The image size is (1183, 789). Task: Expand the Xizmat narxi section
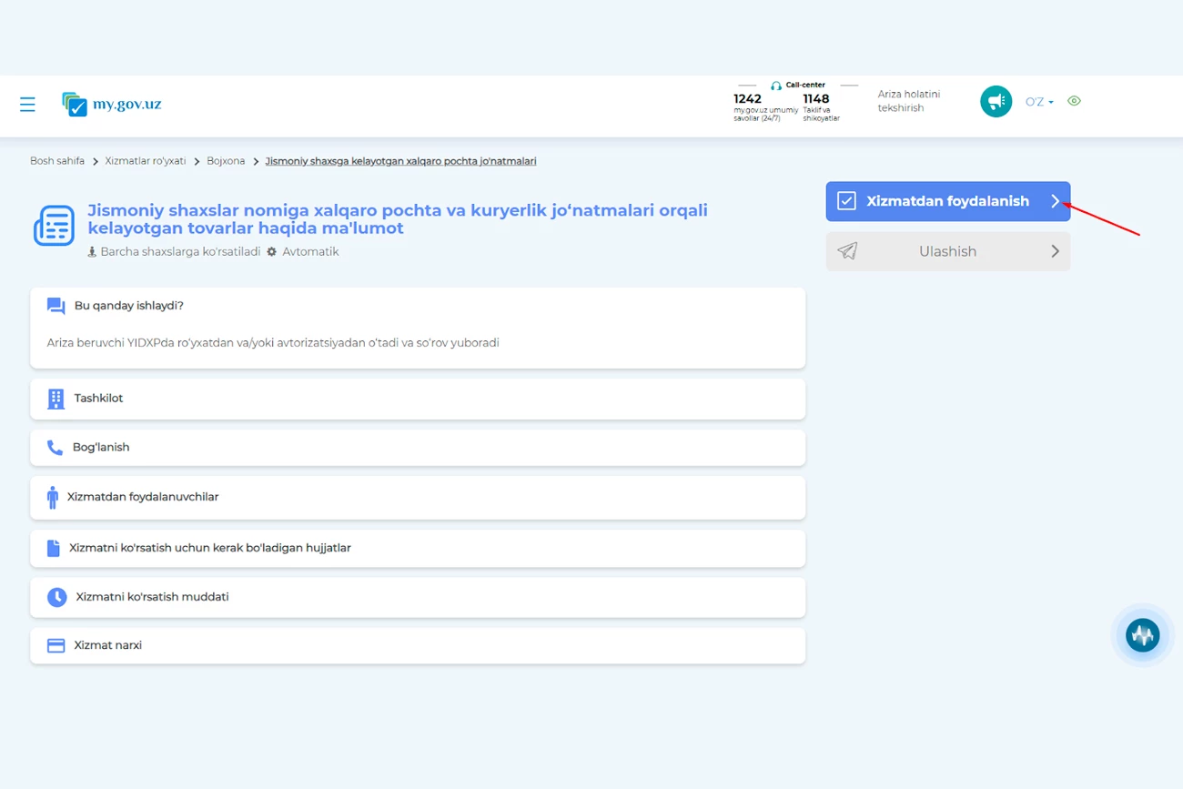click(x=418, y=645)
